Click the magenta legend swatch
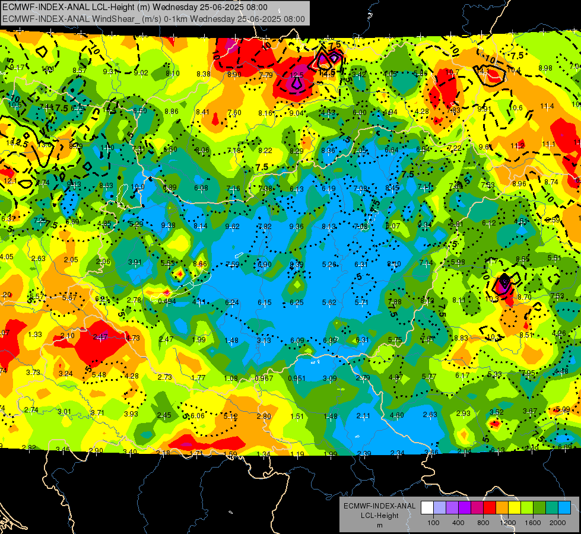Screen dimensions: 581x534 click(477, 508)
